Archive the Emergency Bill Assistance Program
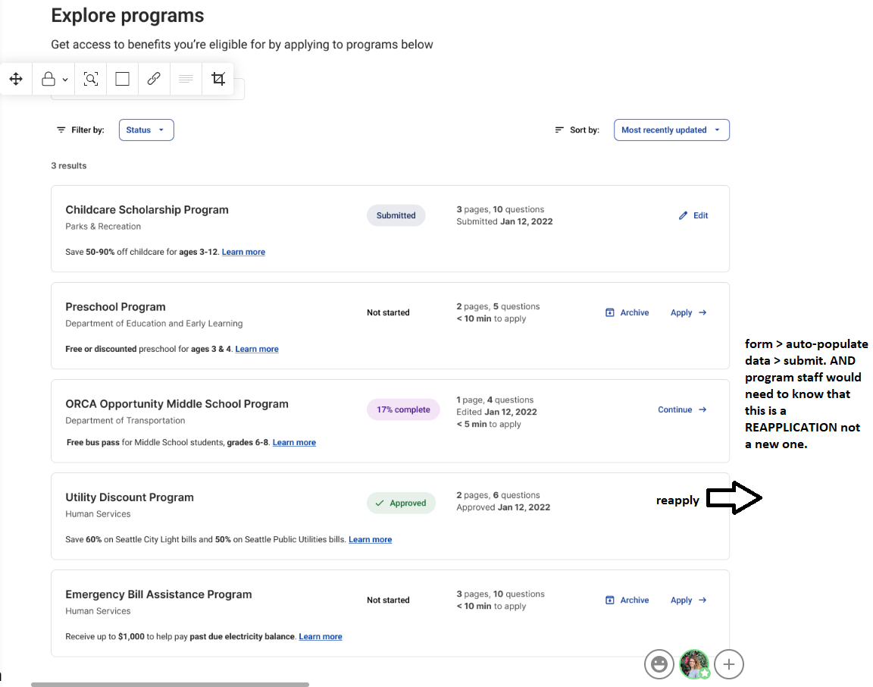873x687 pixels. (627, 600)
